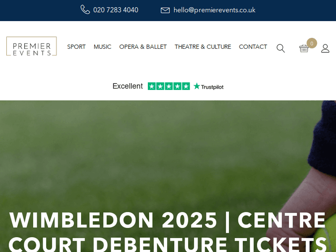Click the user account icon
The height and width of the screenshot is (252, 336).
coord(325,48)
